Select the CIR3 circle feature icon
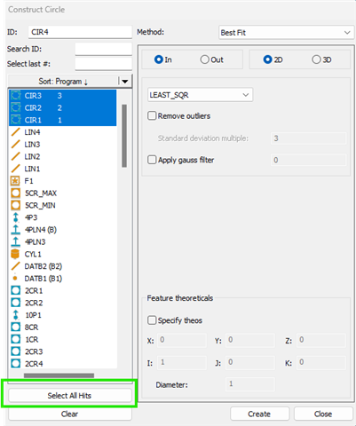 coord(16,96)
